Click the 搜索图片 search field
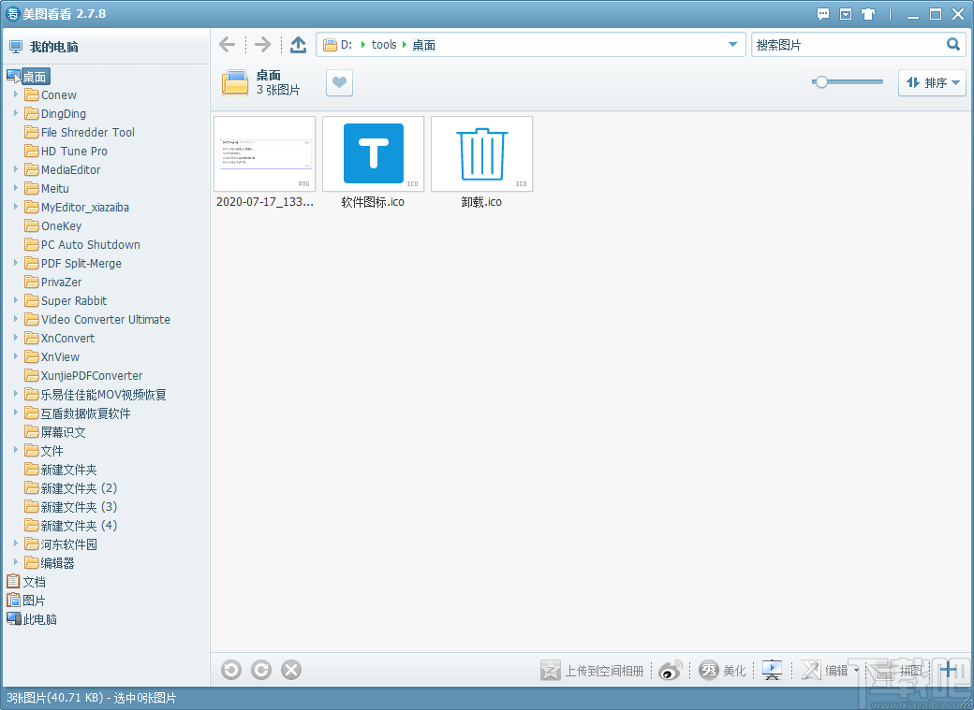974x710 pixels. point(848,45)
